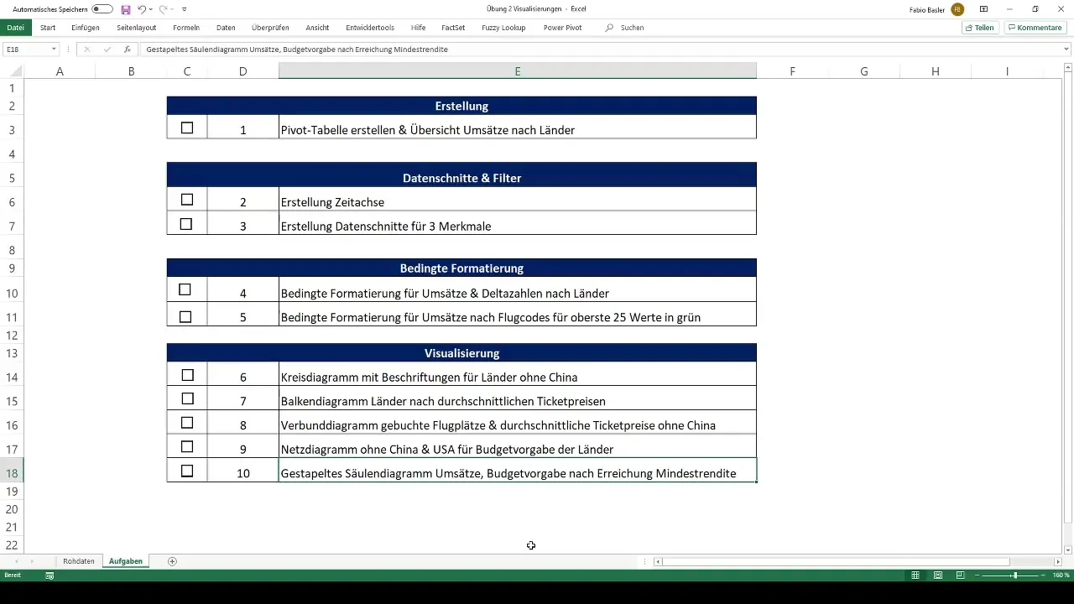This screenshot has height=604, width=1074.
Task: Check the box for task 8 Verbunddiagramm
Action: (x=188, y=423)
